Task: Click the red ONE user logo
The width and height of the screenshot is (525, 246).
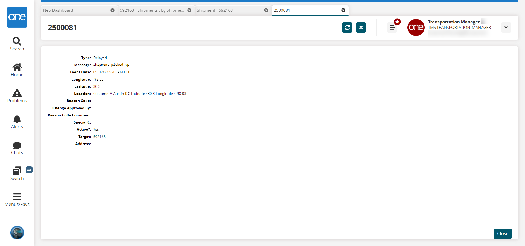Action: pyautogui.click(x=416, y=28)
